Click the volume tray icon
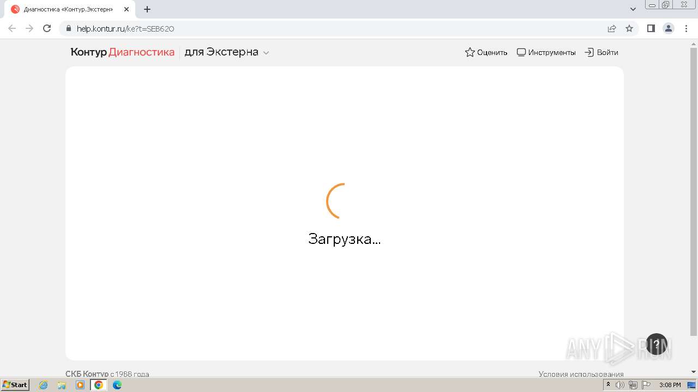 click(620, 385)
